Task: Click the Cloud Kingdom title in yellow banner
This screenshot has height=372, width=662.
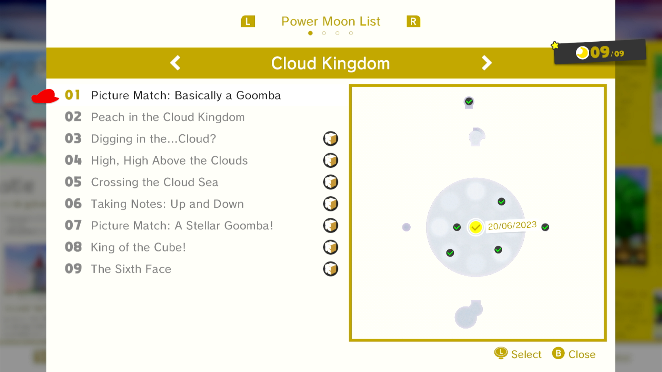Action: 330,63
